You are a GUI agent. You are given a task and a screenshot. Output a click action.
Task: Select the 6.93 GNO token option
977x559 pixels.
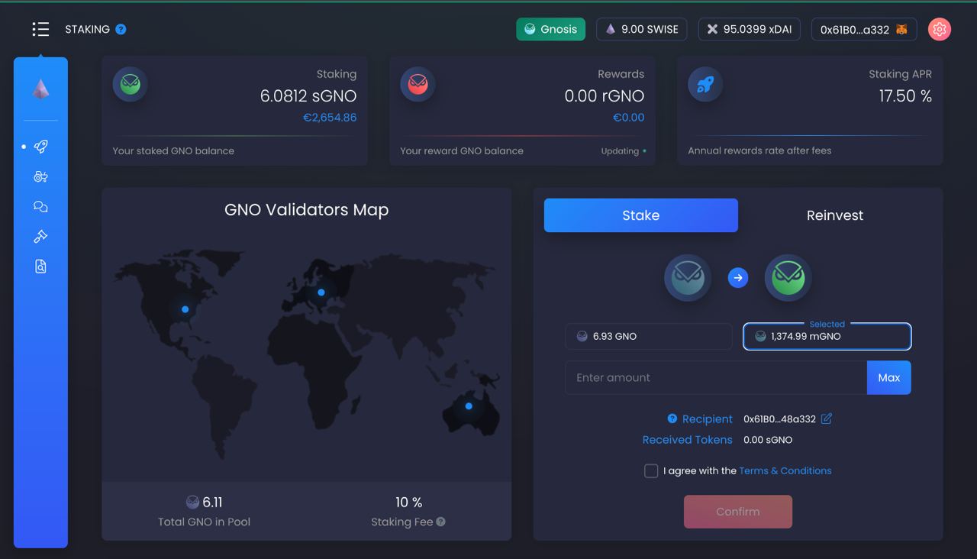[649, 336]
